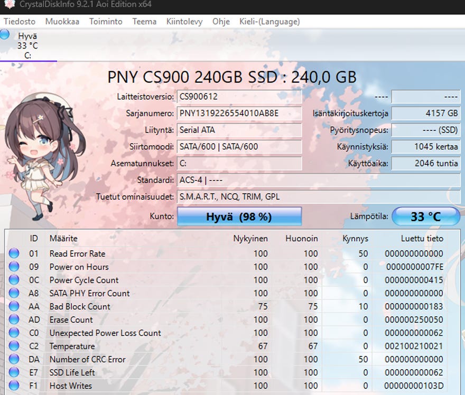
Task: Select the Number of CRC Error attribute name
Action: [88, 359]
